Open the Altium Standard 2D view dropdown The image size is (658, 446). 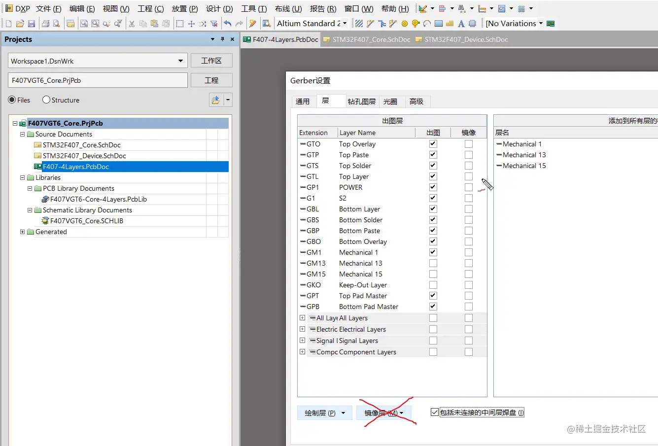345,24
